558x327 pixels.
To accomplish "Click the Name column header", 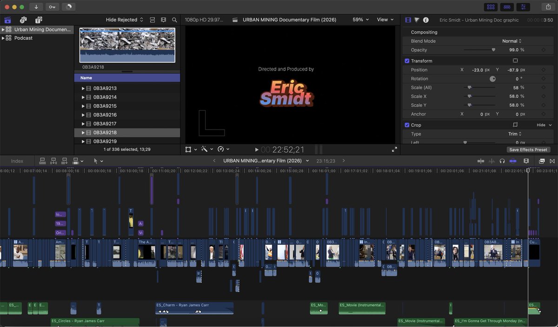I will click(127, 78).
